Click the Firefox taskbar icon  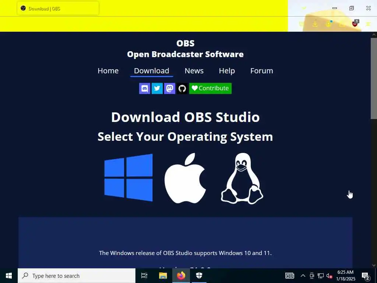point(181,276)
